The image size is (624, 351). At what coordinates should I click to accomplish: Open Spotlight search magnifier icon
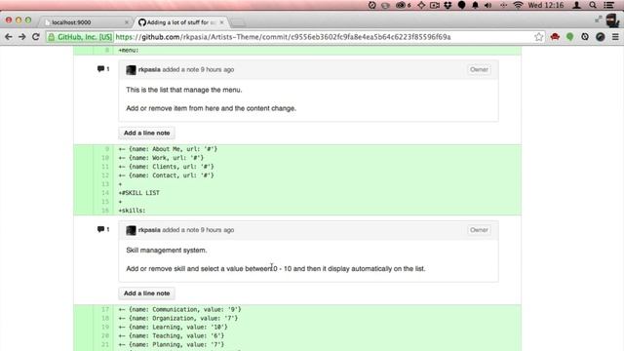click(593, 5)
